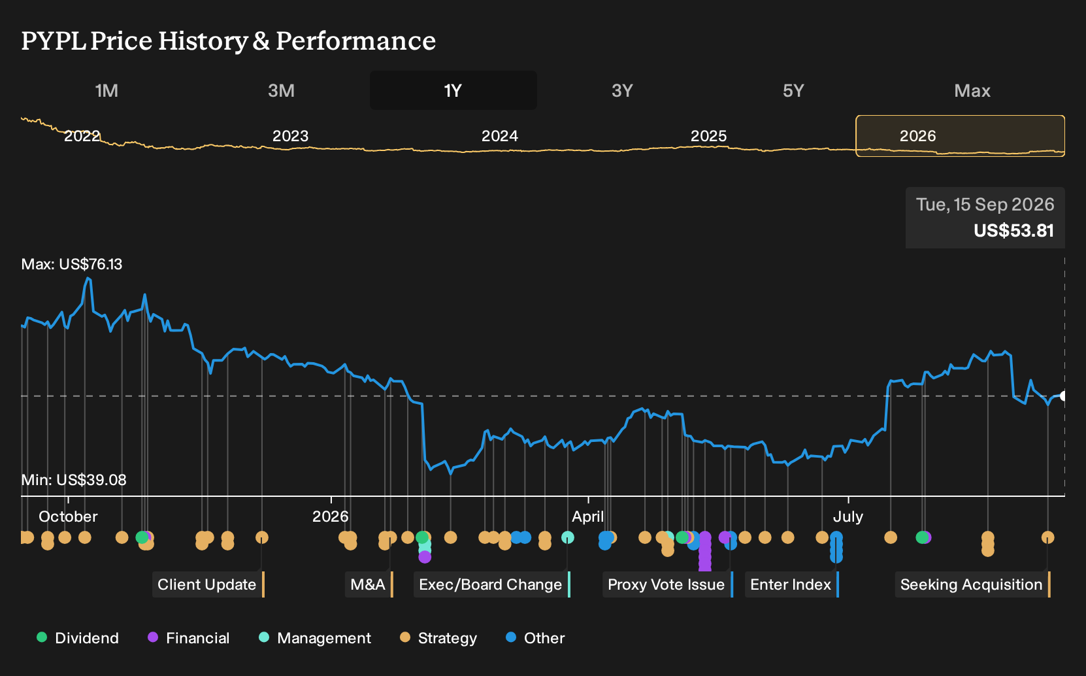This screenshot has width=1086, height=676.
Task: Click the Max: US$76.13 label
Action: 72,264
